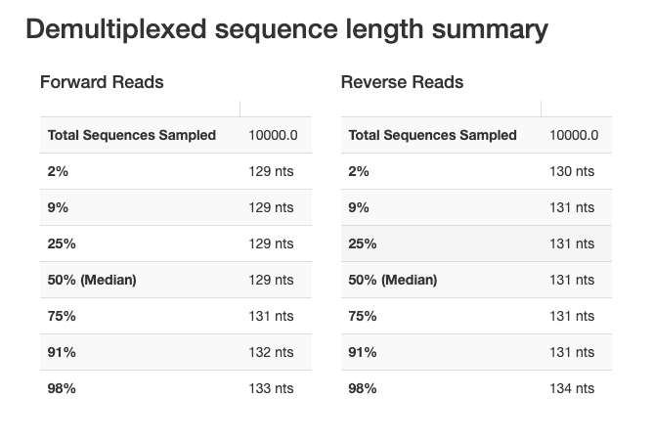
Task: Click the Forward Reads table title
Action: point(102,82)
